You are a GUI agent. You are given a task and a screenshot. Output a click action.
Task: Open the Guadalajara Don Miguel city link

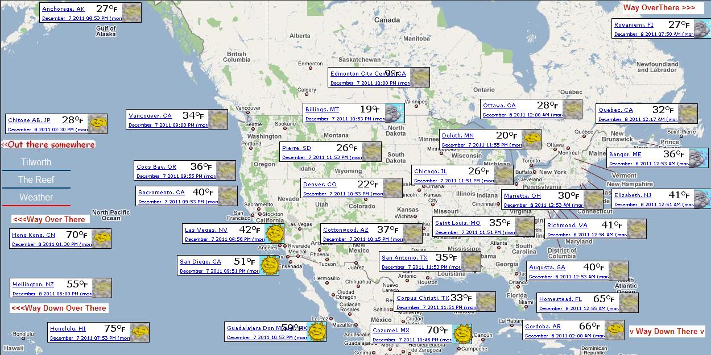267,328
